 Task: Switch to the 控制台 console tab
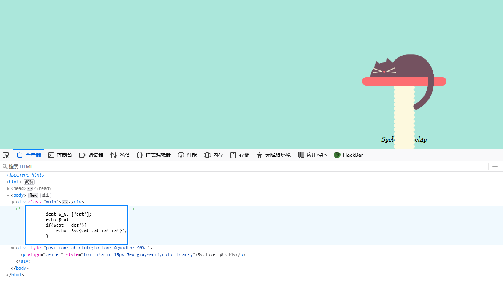(x=60, y=155)
